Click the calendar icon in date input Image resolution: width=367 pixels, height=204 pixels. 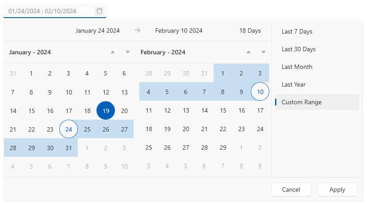(x=99, y=11)
